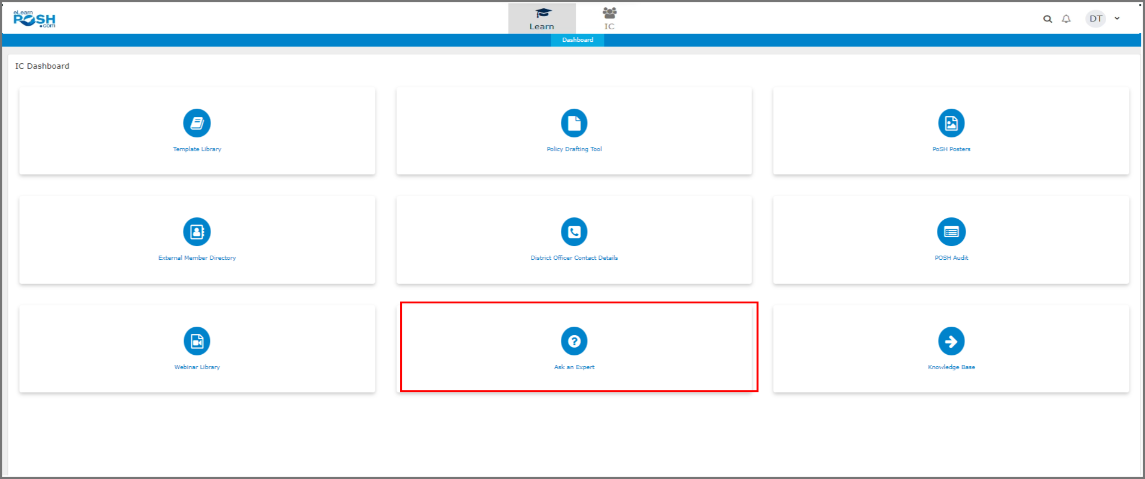Switch to the Learn tab
The height and width of the screenshot is (479, 1145).
tap(542, 19)
